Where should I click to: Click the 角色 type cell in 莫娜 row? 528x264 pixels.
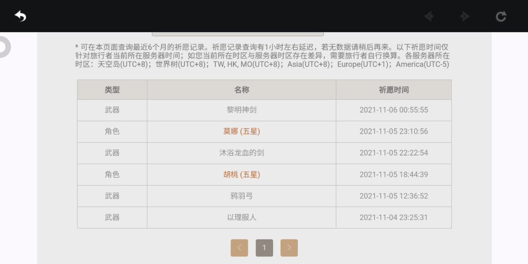[x=112, y=131]
